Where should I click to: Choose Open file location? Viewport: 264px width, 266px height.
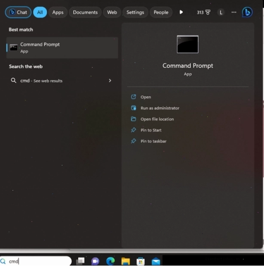tap(157, 119)
